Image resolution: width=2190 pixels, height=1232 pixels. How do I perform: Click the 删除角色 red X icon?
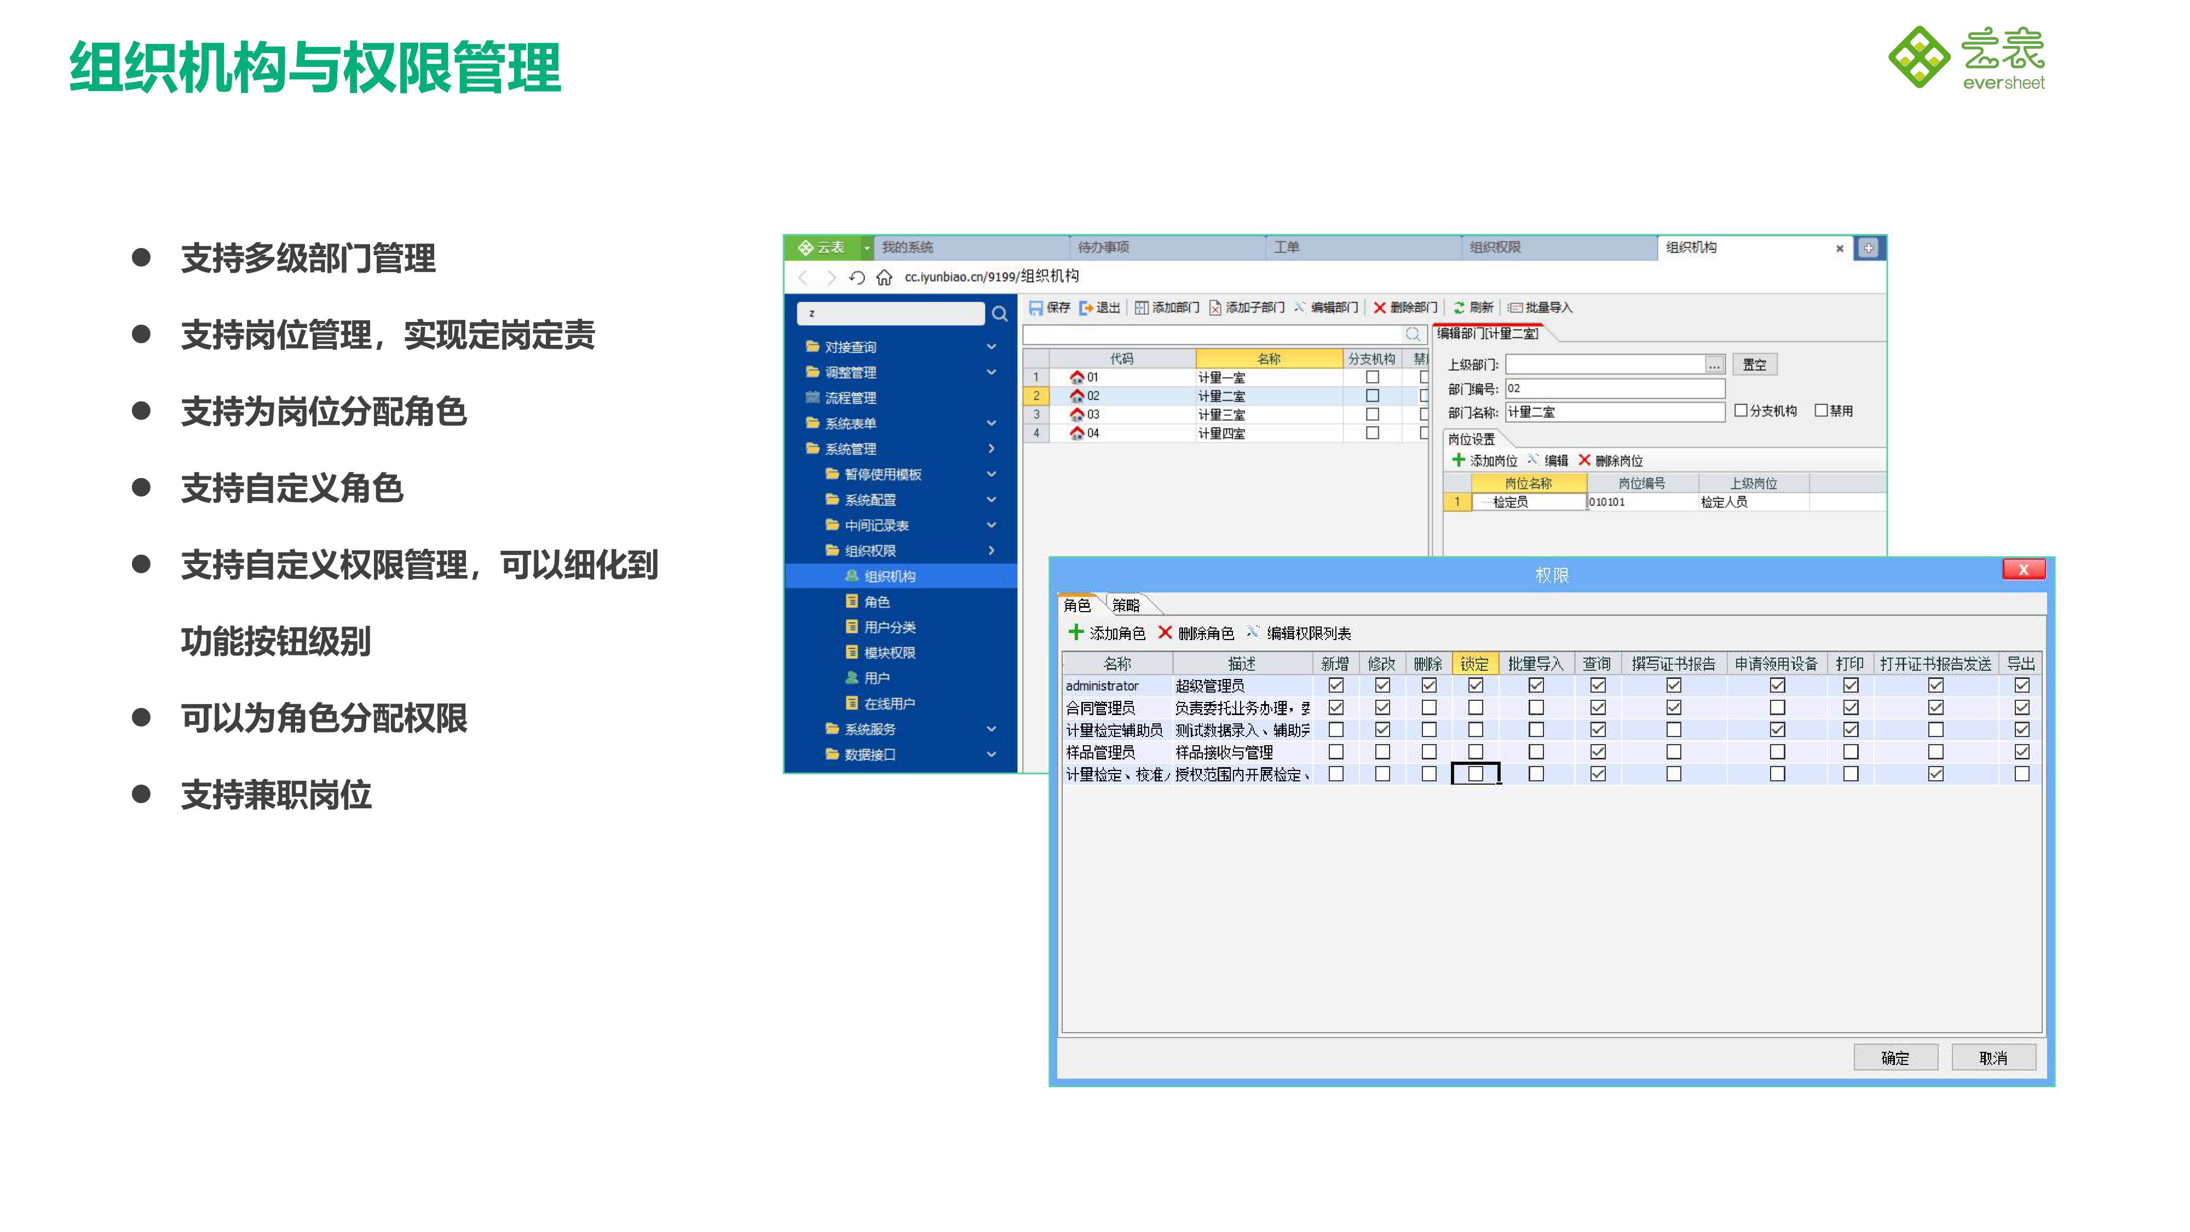[x=1165, y=632]
